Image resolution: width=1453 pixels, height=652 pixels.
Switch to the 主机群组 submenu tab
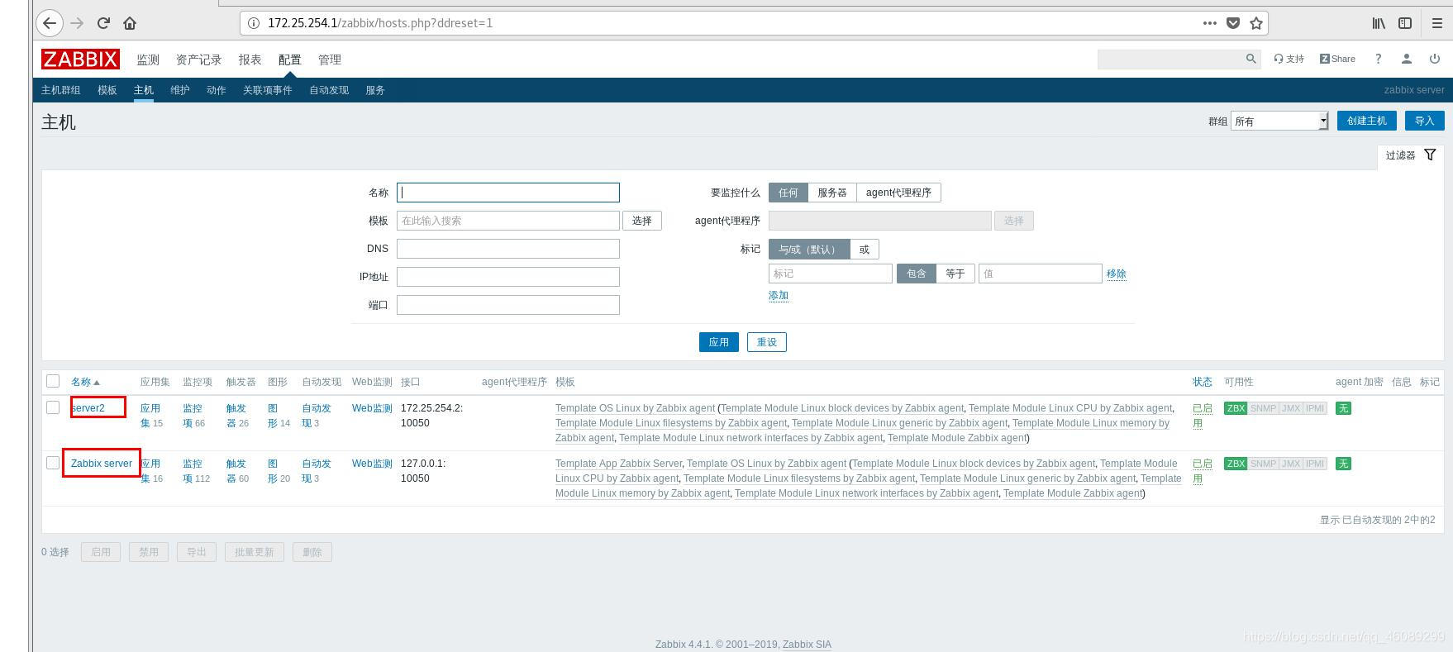pyautogui.click(x=60, y=90)
